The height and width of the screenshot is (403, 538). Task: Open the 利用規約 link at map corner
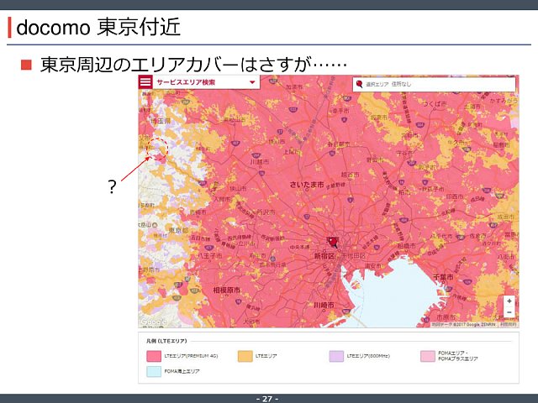pyautogui.click(x=509, y=324)
